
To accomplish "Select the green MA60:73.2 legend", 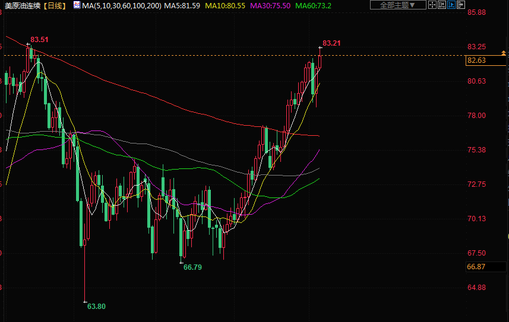I will (x=314, y=5).
